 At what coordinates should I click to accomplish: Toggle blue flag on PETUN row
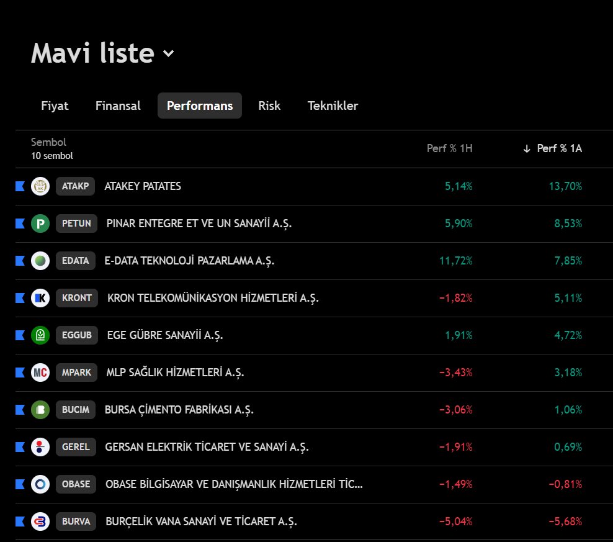click(20, 224)
